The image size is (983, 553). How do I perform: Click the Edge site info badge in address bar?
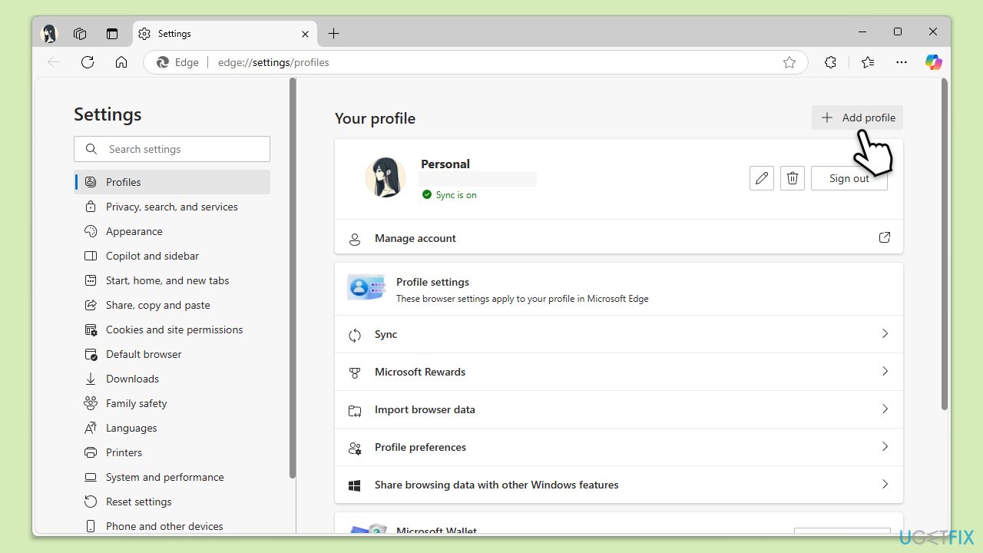(178, 62)
